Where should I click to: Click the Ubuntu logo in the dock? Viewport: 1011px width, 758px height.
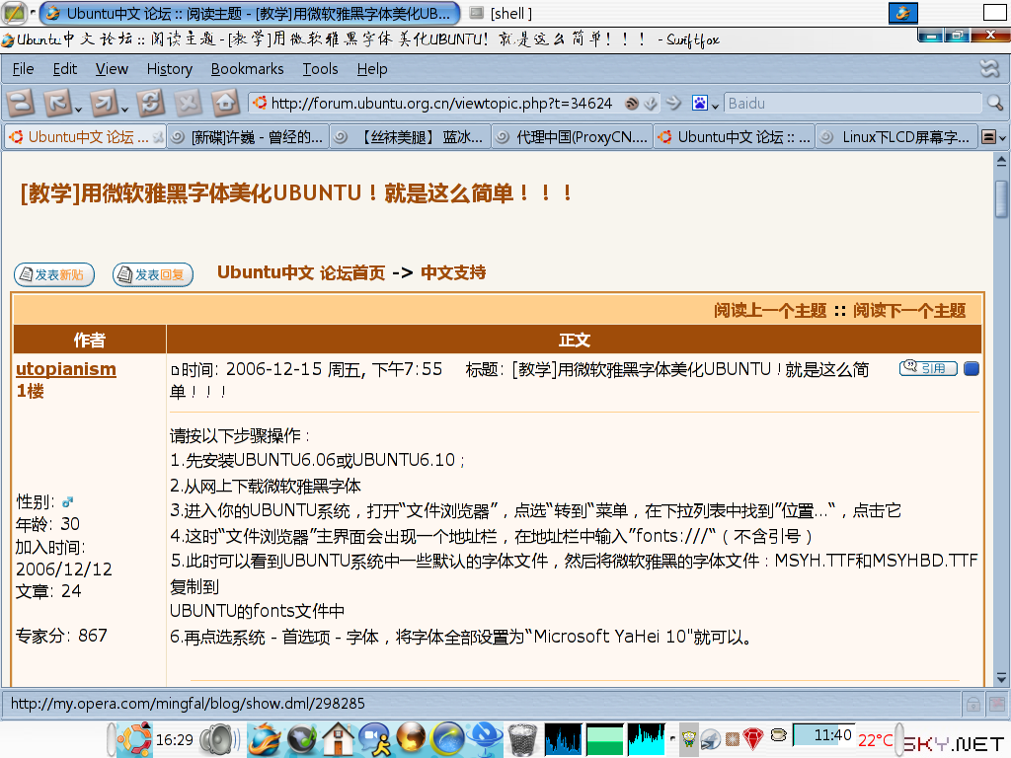(x=134, y=738)
